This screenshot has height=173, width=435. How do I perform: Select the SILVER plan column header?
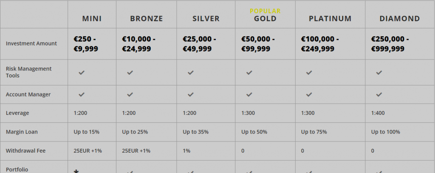coord(206,19)
